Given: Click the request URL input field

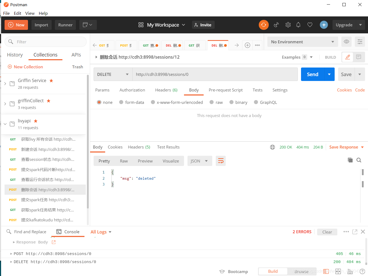Looking at the screenshot, I should (x=215, y=74).
